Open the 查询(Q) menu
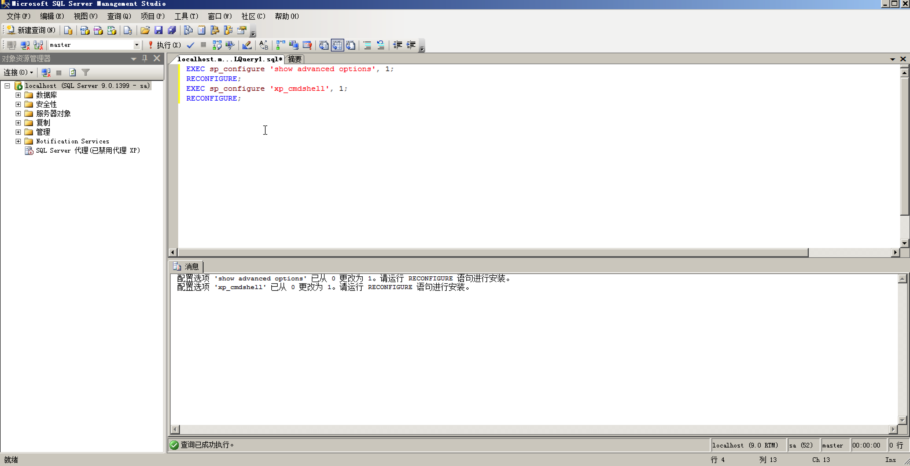 tap(119, 16)
